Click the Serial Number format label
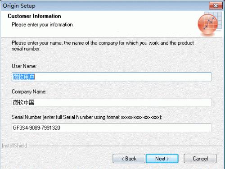The width and height of the screenshot is (225, 169). pyautogui.click(x=87, y=117)
